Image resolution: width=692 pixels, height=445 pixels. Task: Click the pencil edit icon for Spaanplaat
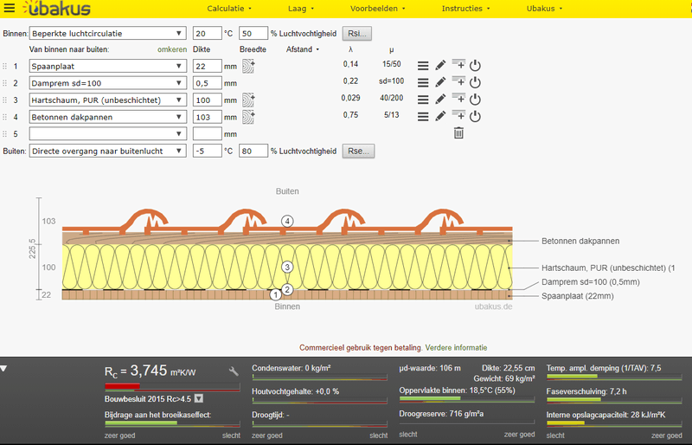pos(440,66)
